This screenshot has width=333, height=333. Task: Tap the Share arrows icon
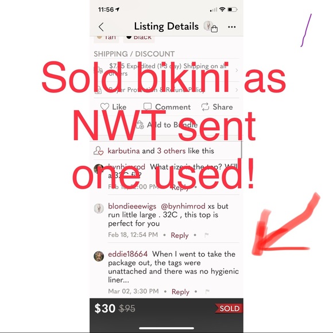(x=205, y=107)
